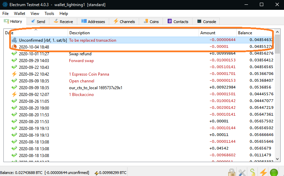The image size is (284, 176).
Task: Click amount +0.00922984
Action: tap(222, 87)
